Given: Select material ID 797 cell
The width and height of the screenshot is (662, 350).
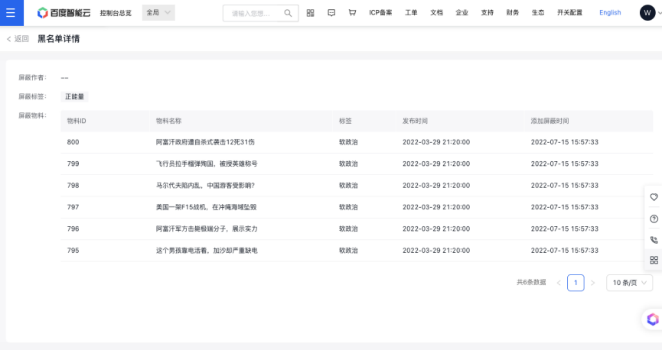Looking at the screenshot, I should pos(73,207).
